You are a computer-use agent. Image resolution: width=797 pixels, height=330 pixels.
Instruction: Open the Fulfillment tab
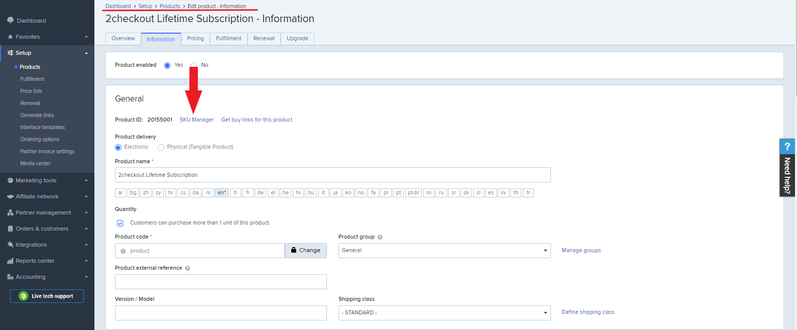click(x=229, y=39)
